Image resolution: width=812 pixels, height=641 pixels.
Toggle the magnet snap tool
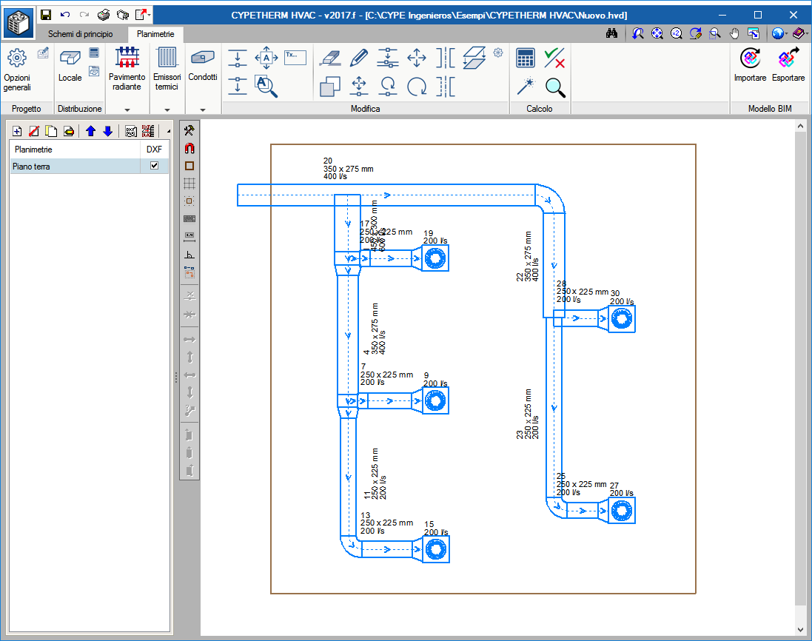click(189, 148)
